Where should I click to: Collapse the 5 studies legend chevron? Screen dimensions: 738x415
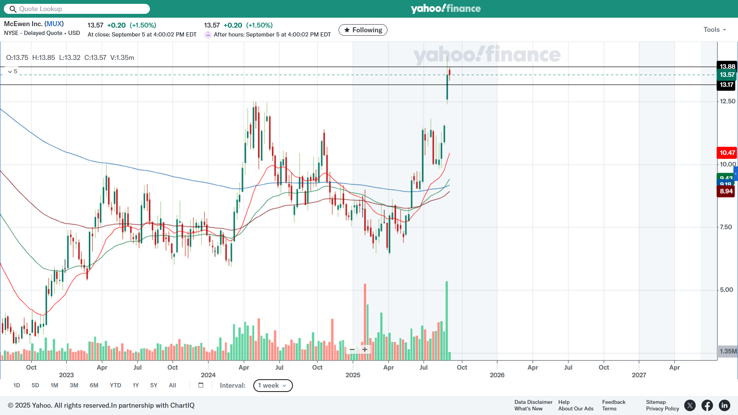pyautogui.click(x=10, y=72)
